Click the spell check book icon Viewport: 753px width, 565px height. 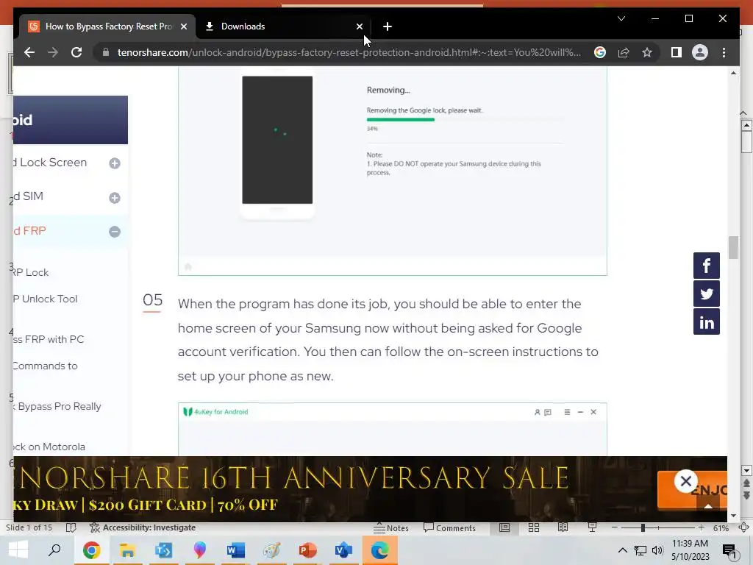71,527
